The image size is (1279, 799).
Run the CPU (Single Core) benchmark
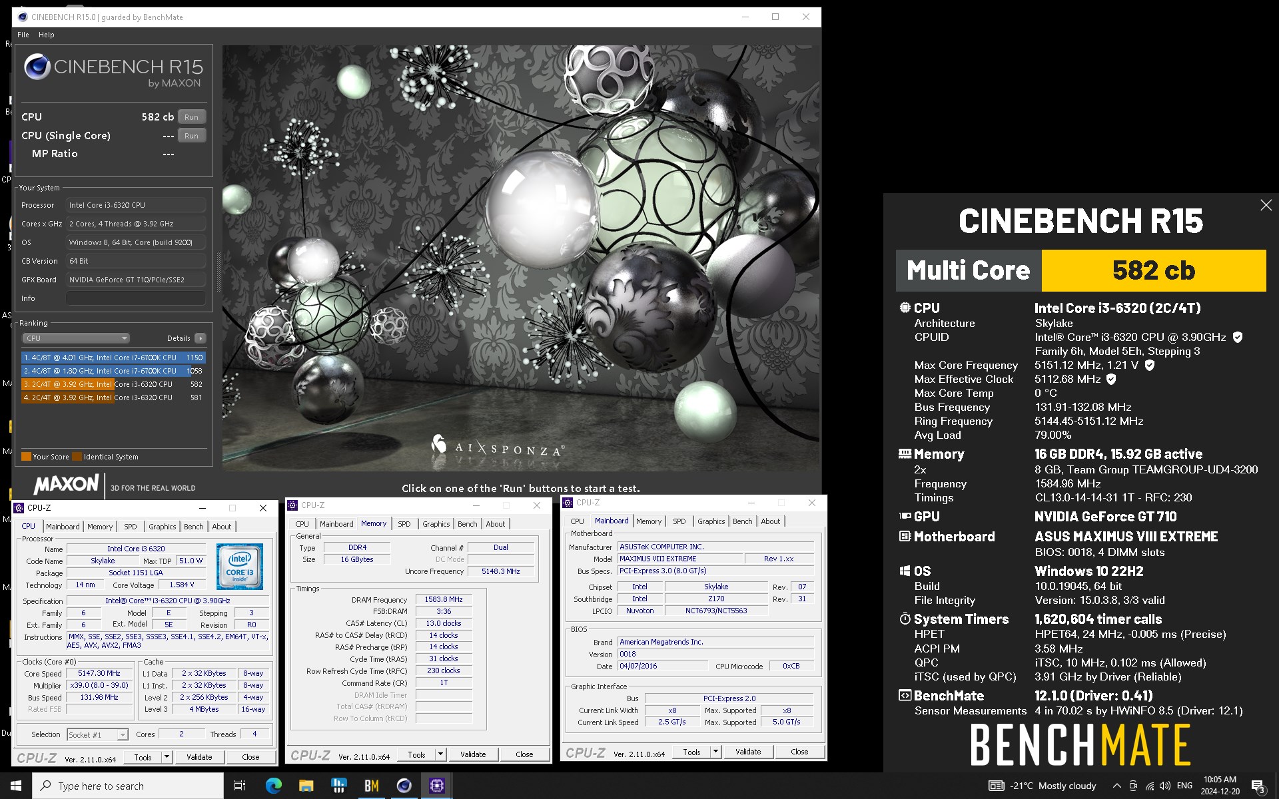[192, 136]
